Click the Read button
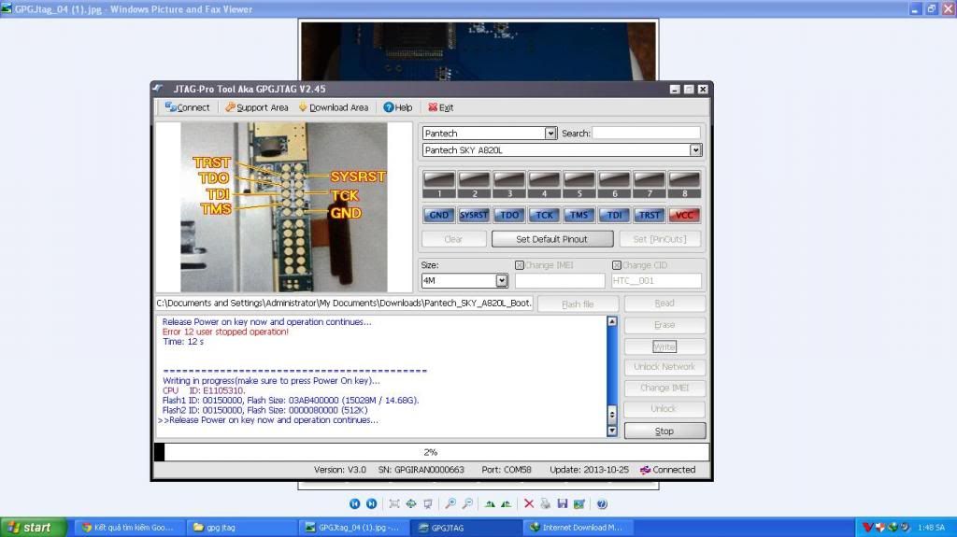The height and width of the screenshot is (537, 957). click(x=664, y=304)
